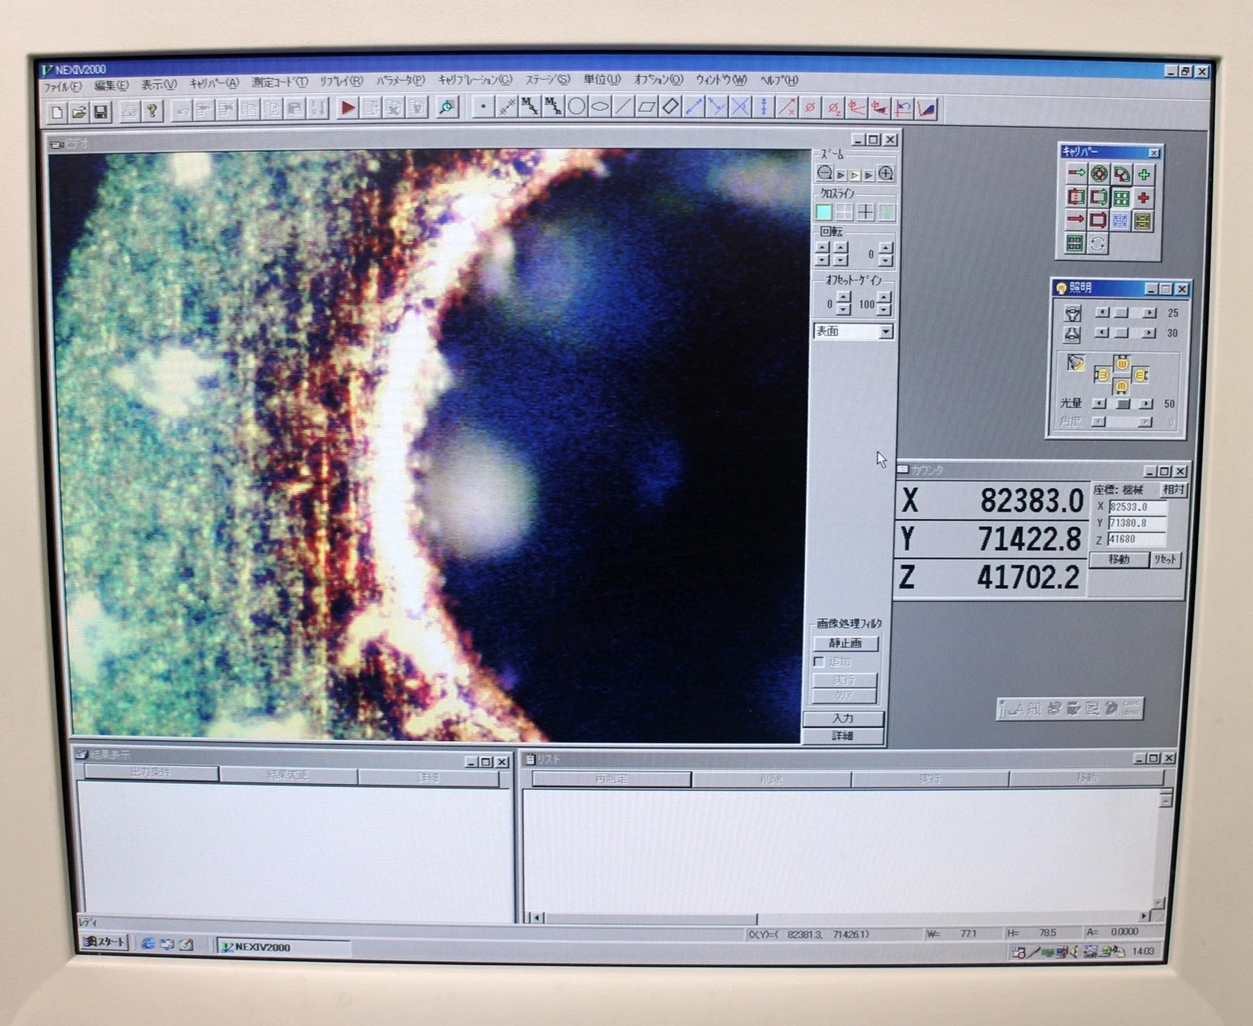
Task: Click the New file toolbar icon
Action: [x=57, y=112]
